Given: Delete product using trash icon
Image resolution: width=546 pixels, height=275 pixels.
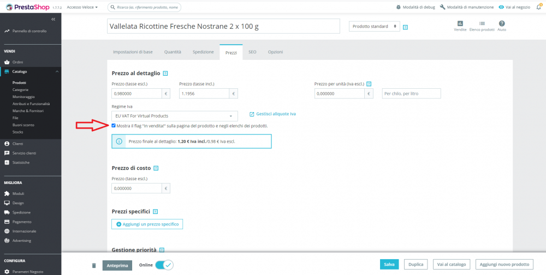Looking at the screenshot, I should pos(94,265).
